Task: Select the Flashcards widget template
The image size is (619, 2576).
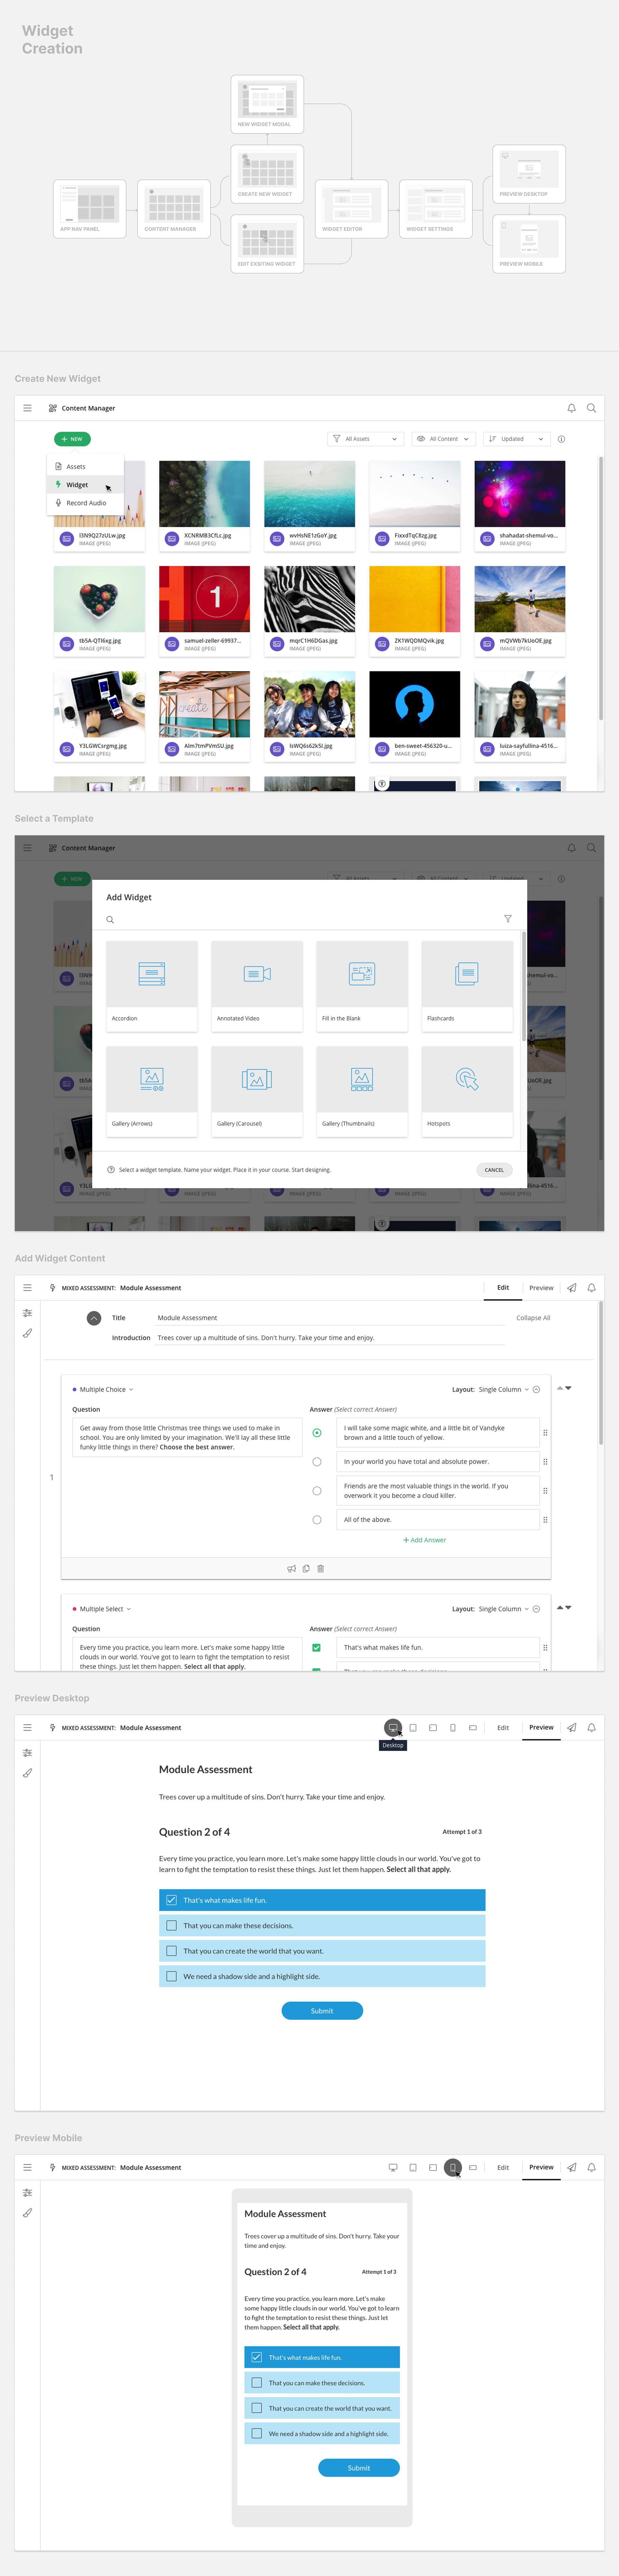Action: 467,986
